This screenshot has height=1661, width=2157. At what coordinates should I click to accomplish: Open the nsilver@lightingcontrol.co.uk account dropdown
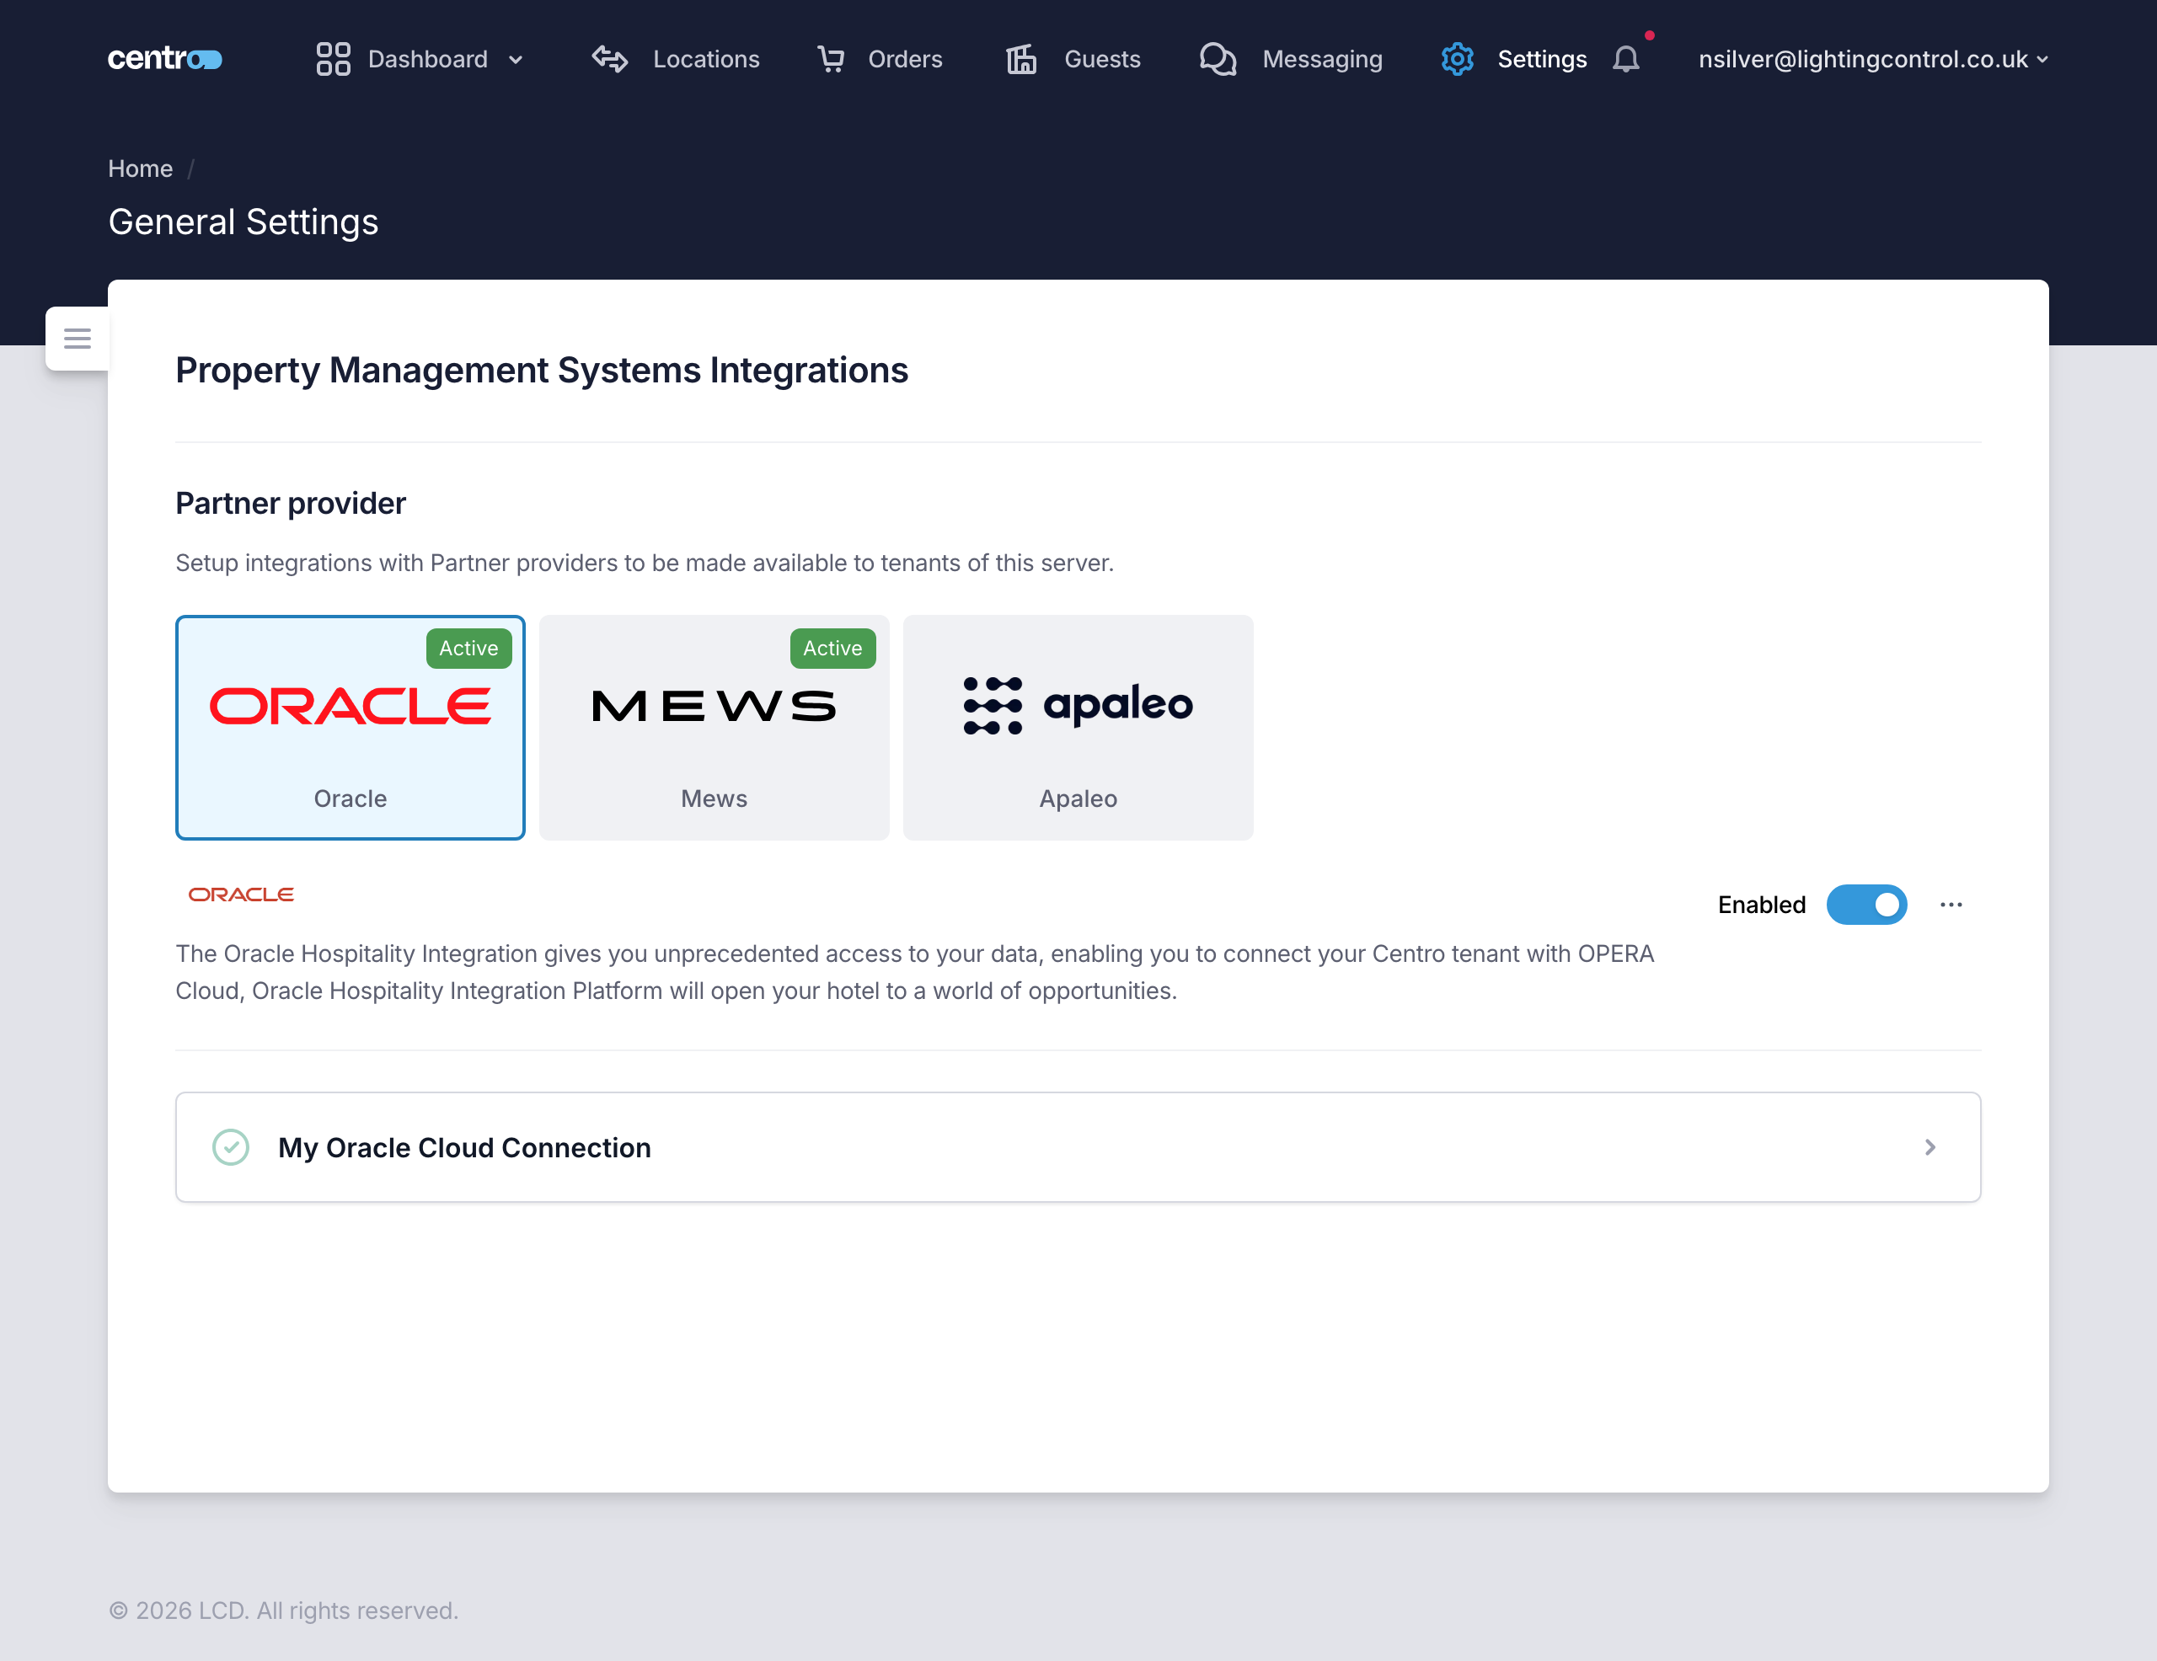(1874, 59)
